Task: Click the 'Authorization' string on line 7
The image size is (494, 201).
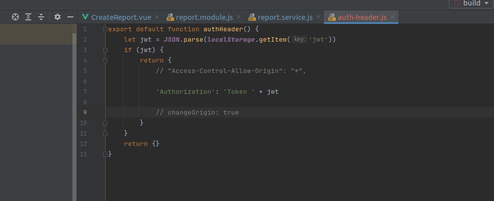Action: tap(185, 92)
